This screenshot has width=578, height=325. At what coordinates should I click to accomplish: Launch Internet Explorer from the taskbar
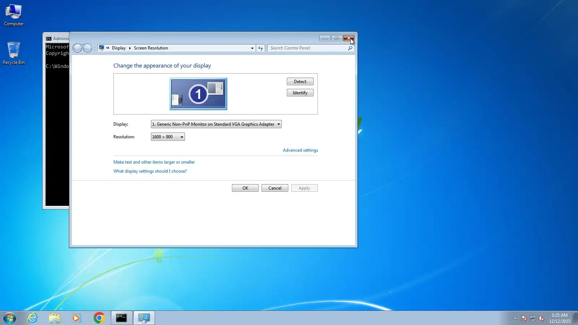33,318
